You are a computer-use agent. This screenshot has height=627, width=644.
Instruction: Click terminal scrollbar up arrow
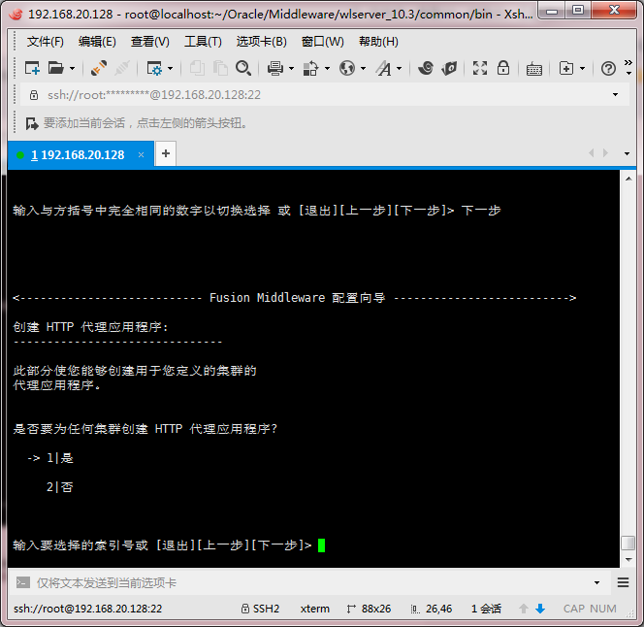click(628, 179)
